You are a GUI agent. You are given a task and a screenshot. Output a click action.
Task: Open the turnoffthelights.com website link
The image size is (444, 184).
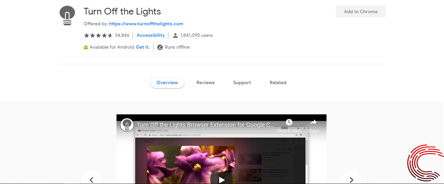click(146, 24)
